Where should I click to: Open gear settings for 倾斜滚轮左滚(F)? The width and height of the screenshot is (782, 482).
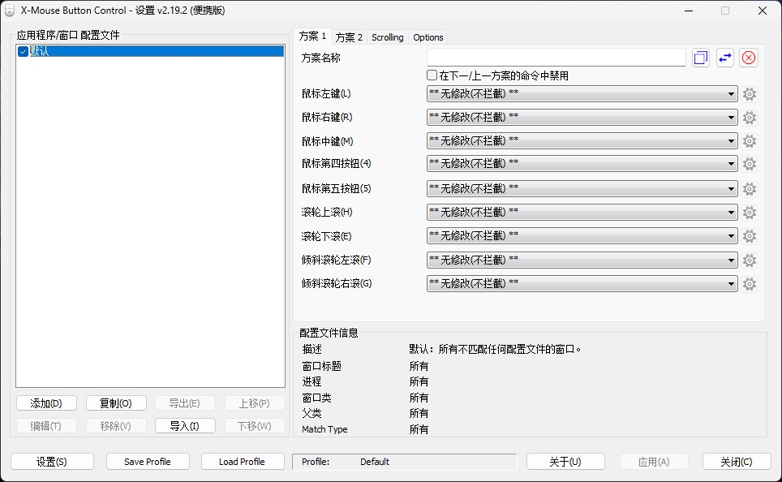749,260
